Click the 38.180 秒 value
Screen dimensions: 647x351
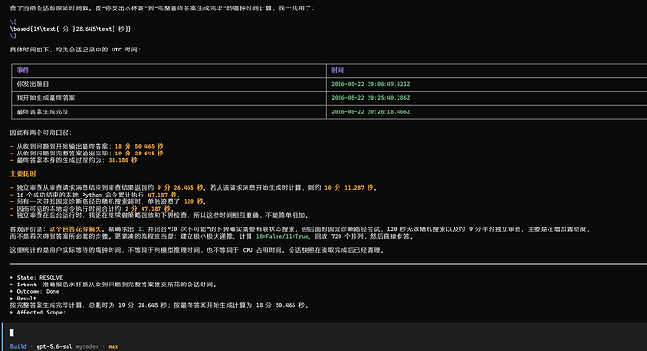123,160
